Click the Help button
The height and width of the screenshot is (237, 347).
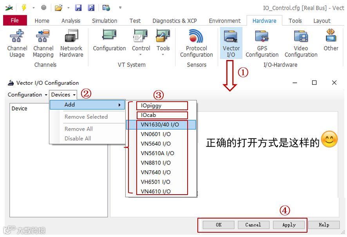324,225
